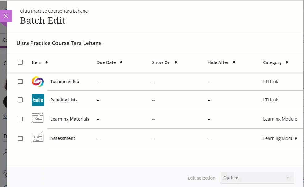Screen dimensions: 304x187
Task: Click the Reading Lists item name
Action: (x=64, y=100)
